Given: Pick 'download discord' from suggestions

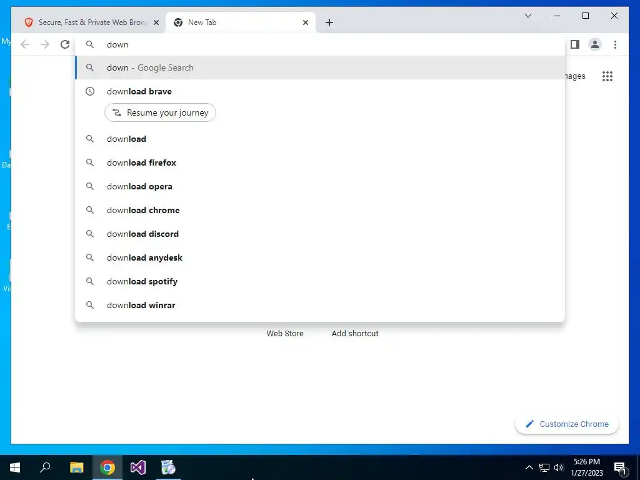Looking at the screenshot, I should 321,234.
